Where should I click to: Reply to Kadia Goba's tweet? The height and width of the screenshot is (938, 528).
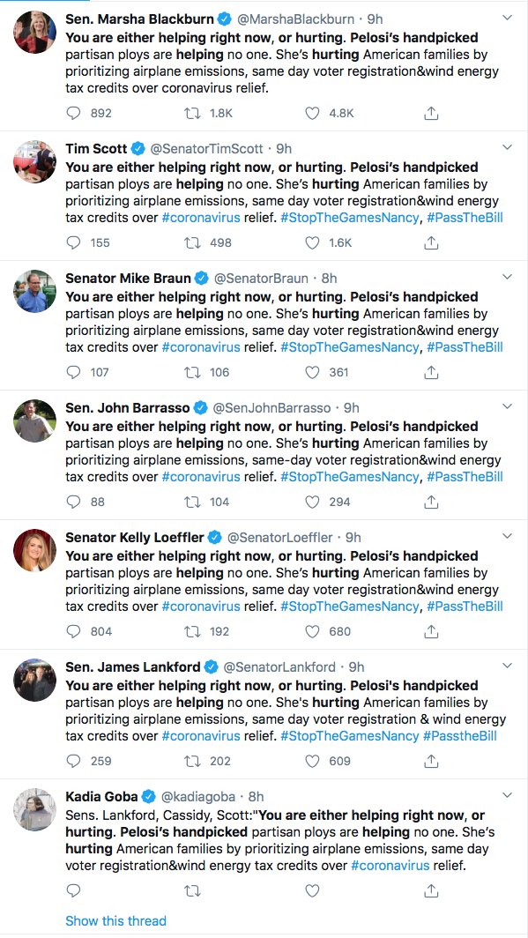tap(73, 890)
